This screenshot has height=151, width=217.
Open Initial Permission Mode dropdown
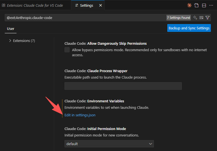[x=109, y=144]
